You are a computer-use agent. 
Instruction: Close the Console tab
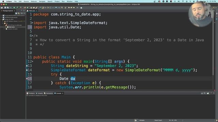tap(63, 94)
